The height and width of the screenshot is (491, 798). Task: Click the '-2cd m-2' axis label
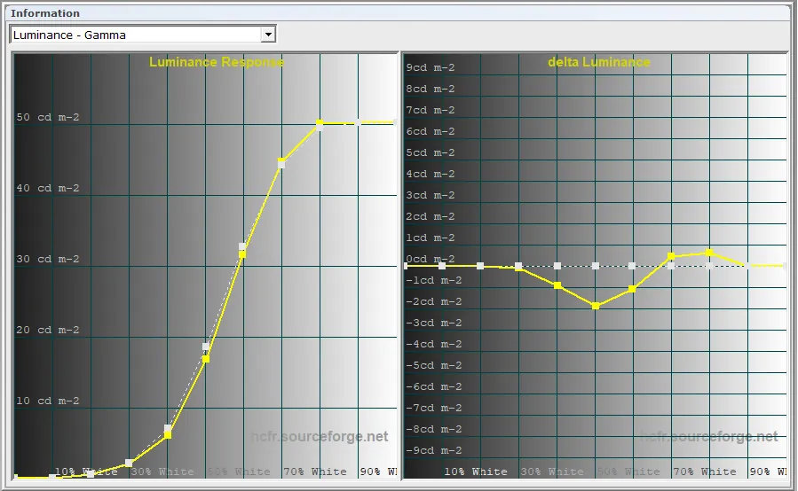click(433, 301)
